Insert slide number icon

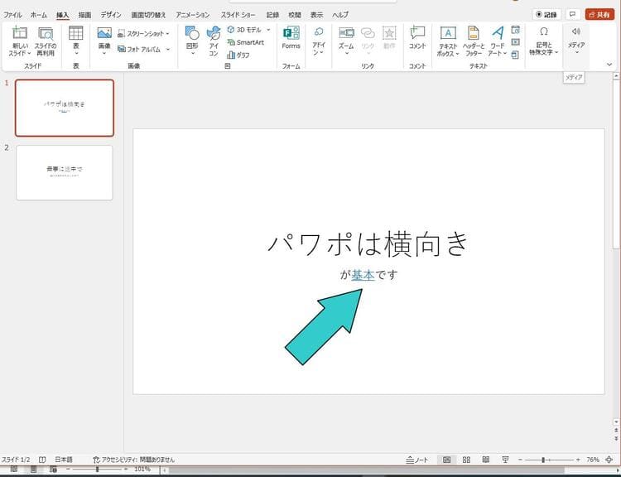pyautogui.click(x=515, y=42)
